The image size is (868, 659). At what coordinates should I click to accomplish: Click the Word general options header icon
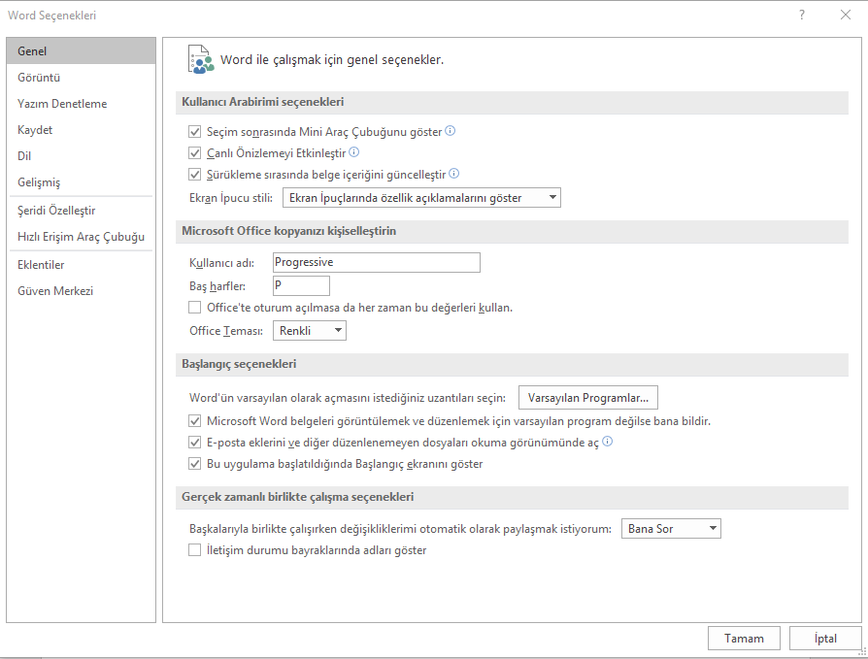200,59
